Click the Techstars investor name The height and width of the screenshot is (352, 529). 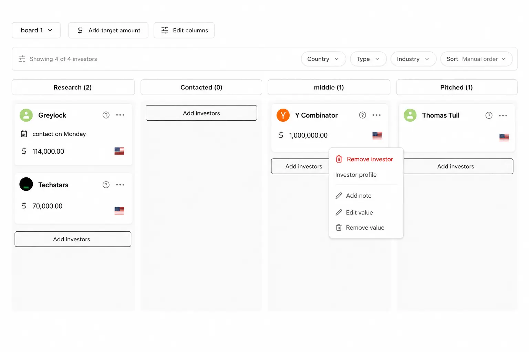point(53,185)
